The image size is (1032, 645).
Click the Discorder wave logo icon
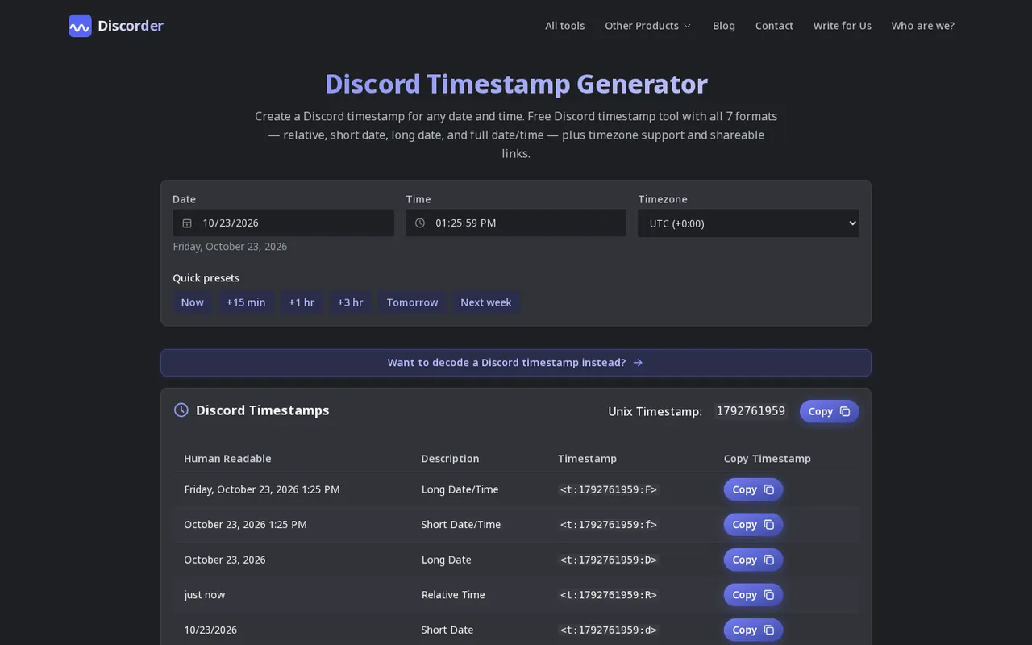[x=80, y=26]
